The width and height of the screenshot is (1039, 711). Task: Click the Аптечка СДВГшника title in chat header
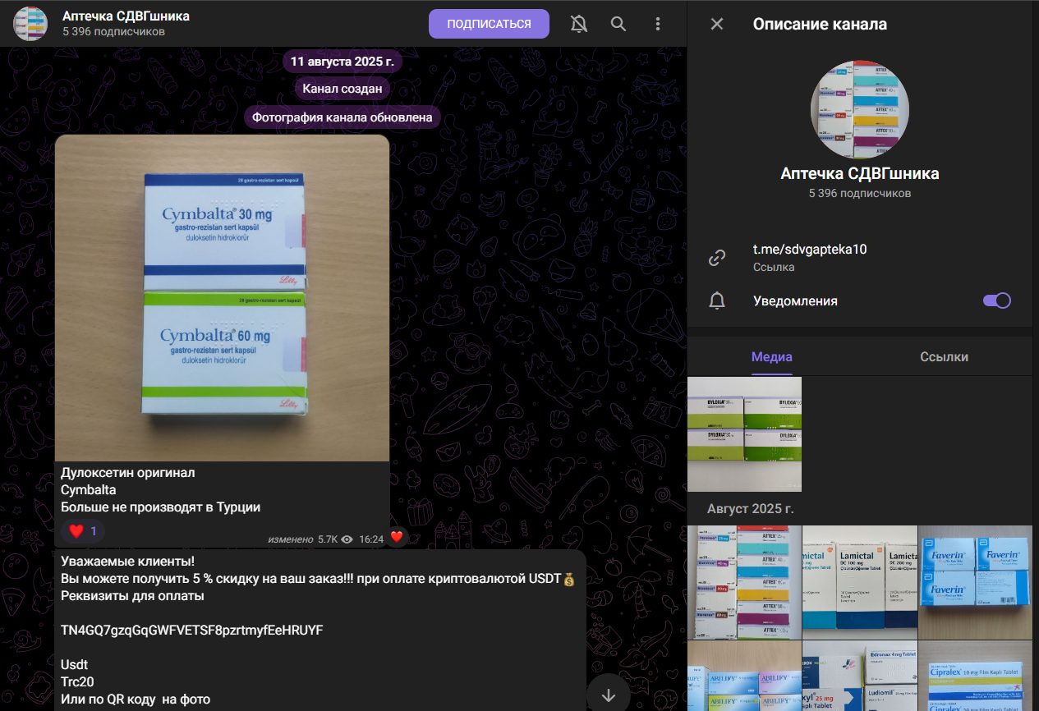tap(126, 16)
